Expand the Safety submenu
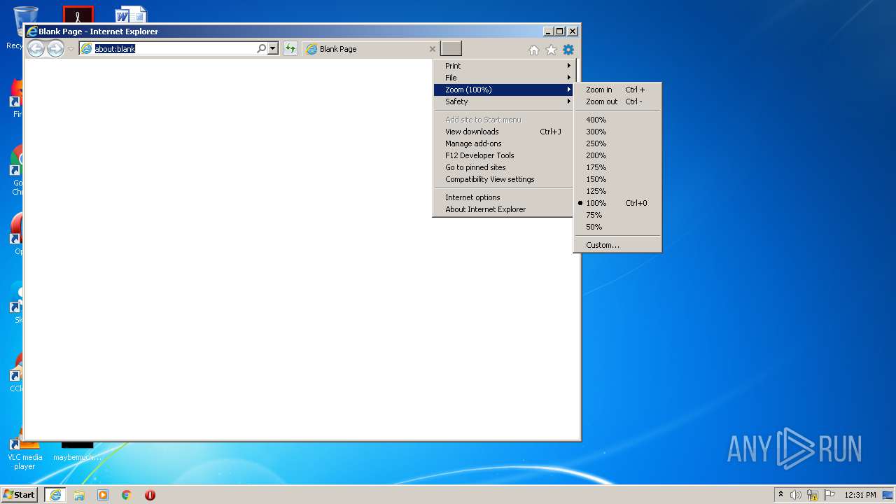Image resolution: width=896 pixels, height=504 pixels. pos(503,101)
